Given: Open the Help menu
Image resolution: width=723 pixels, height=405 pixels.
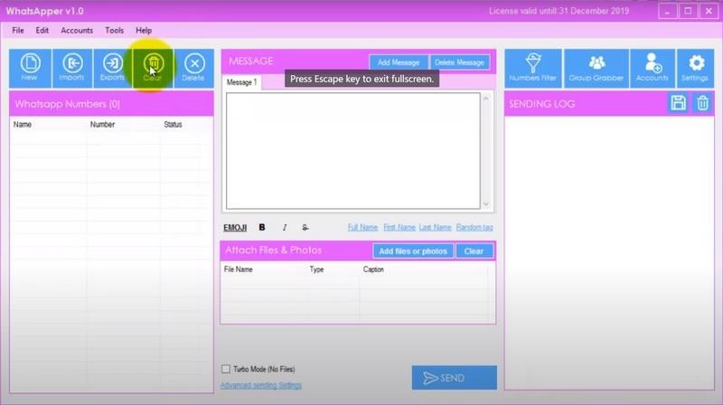Looking at the screenshot, I should click(144, 31).
